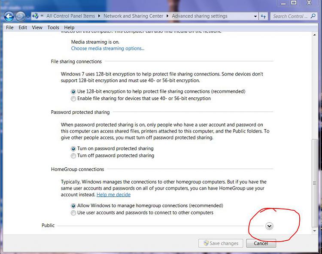This screenshot has width=322, height=254.
Task: Click the refresh arrows button beside address bar
Action: (263, 16)
